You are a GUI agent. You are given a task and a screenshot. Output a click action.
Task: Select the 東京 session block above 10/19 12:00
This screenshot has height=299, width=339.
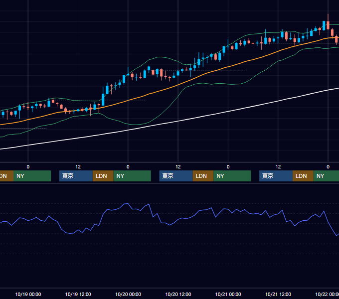coord(76,176)
